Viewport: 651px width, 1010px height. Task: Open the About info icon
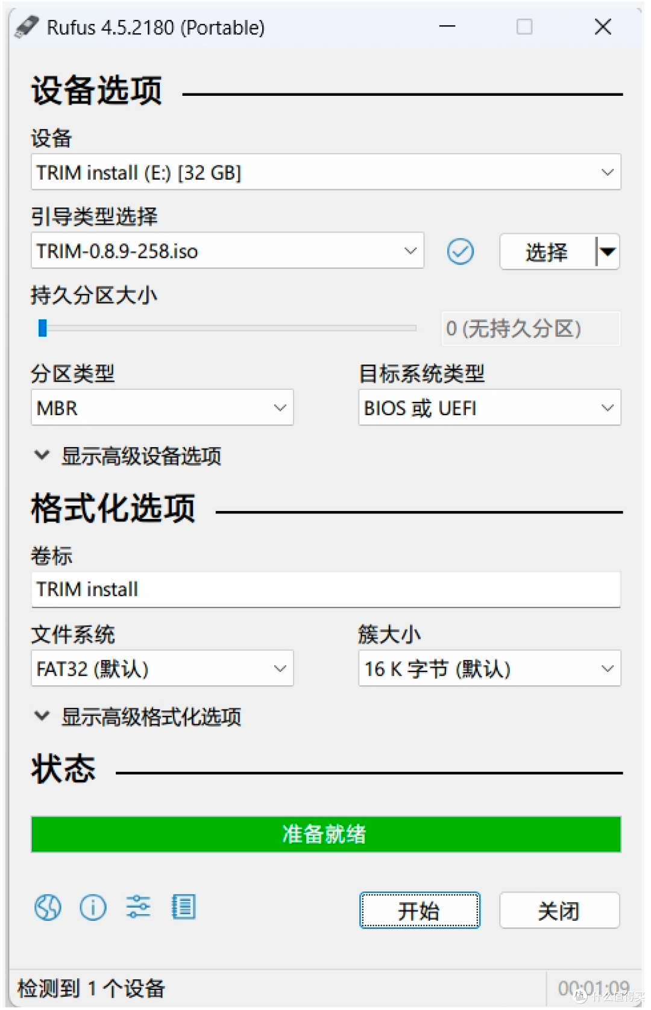click(93, 907)
